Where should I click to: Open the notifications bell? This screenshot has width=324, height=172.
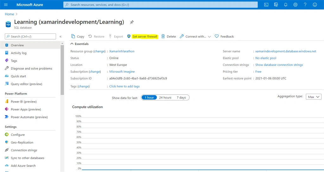(x=286, y=4)
